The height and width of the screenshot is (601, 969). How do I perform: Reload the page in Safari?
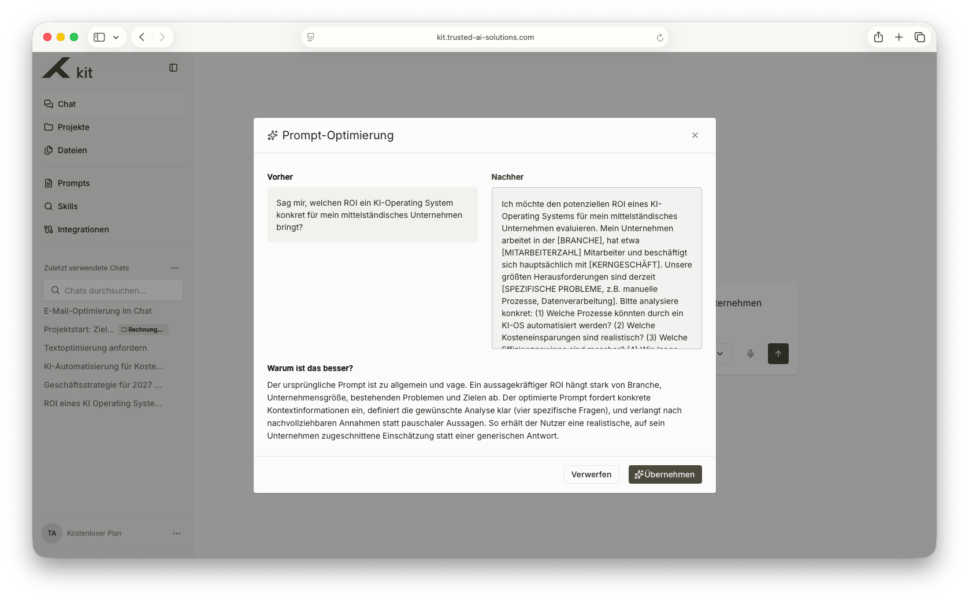point(660,38)
